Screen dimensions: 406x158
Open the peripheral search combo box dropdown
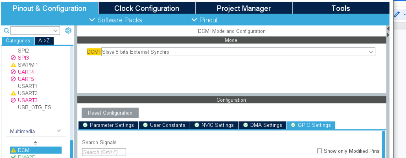(x=56, y=31)
